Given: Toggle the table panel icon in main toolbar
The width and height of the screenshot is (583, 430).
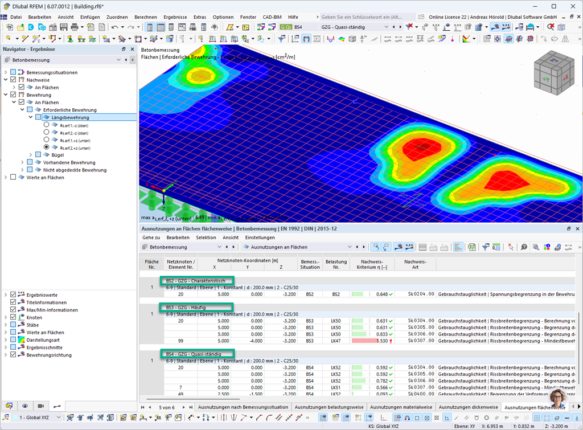Looking at the screenshot, I should (161, 27).
